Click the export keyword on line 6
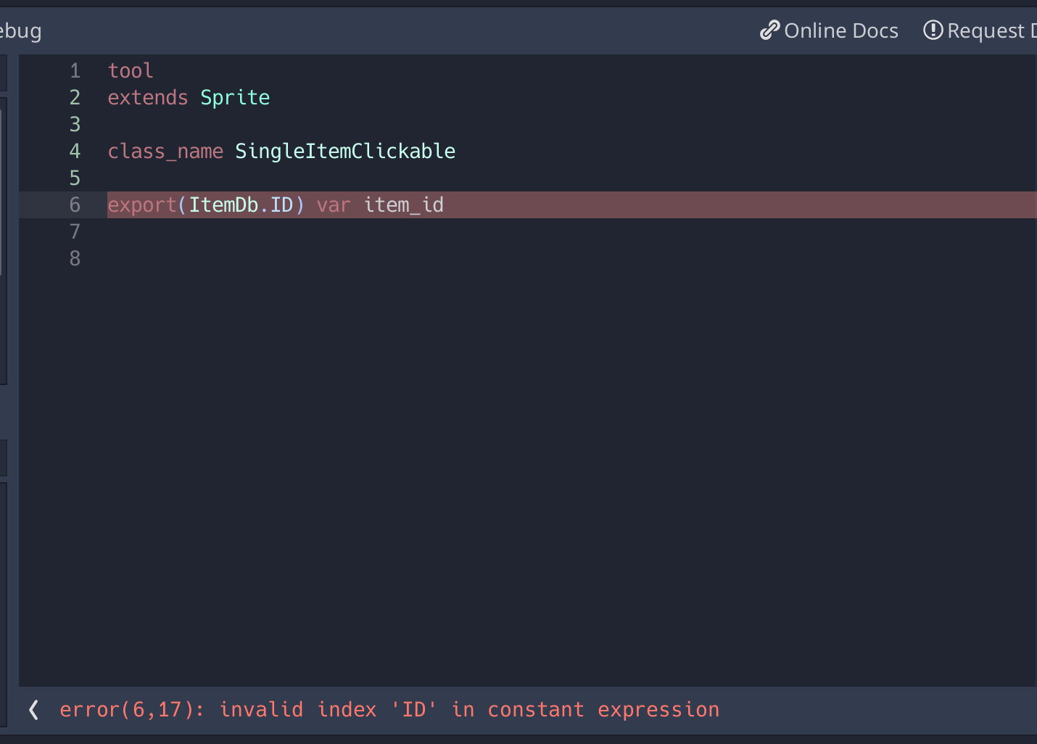 coord(141,204)
